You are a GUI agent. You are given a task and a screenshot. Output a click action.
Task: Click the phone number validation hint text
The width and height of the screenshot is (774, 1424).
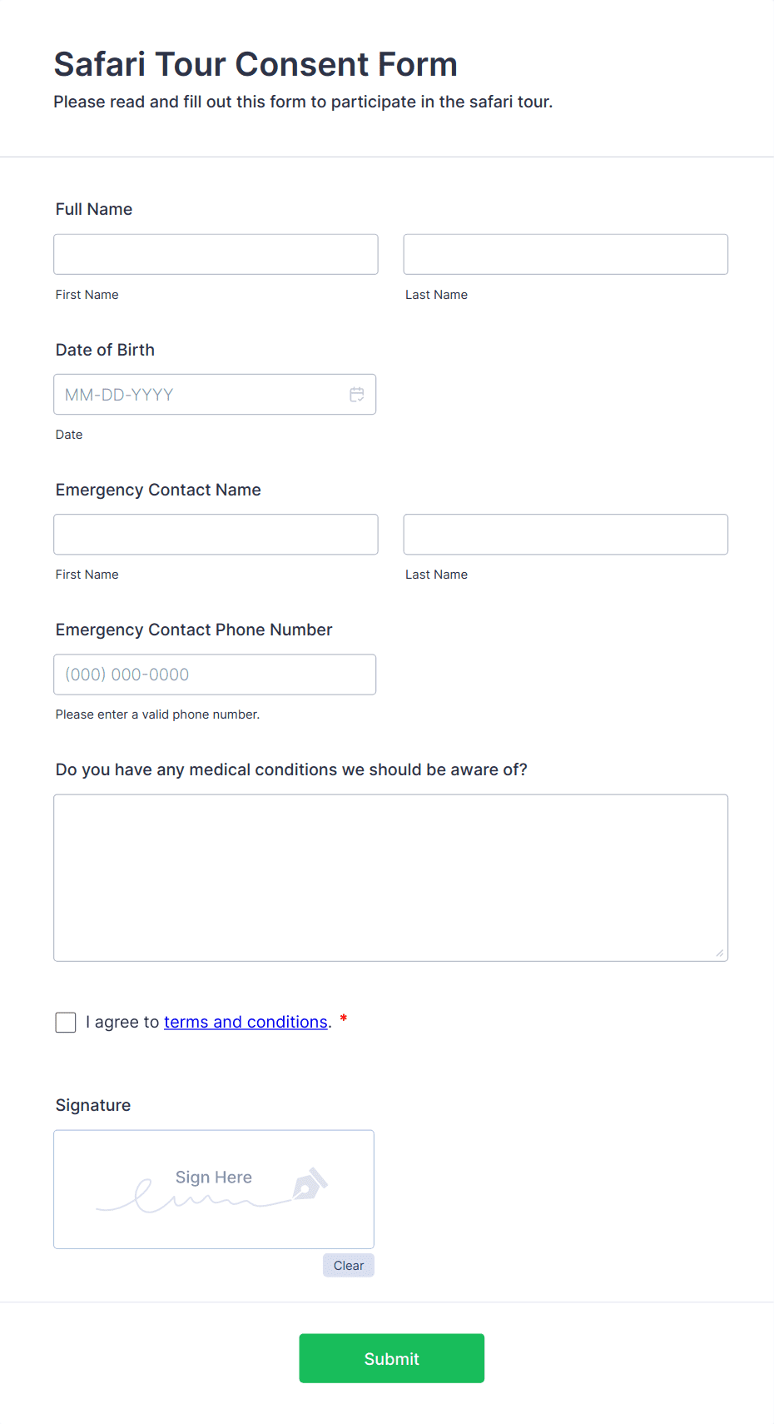(157, 714)
